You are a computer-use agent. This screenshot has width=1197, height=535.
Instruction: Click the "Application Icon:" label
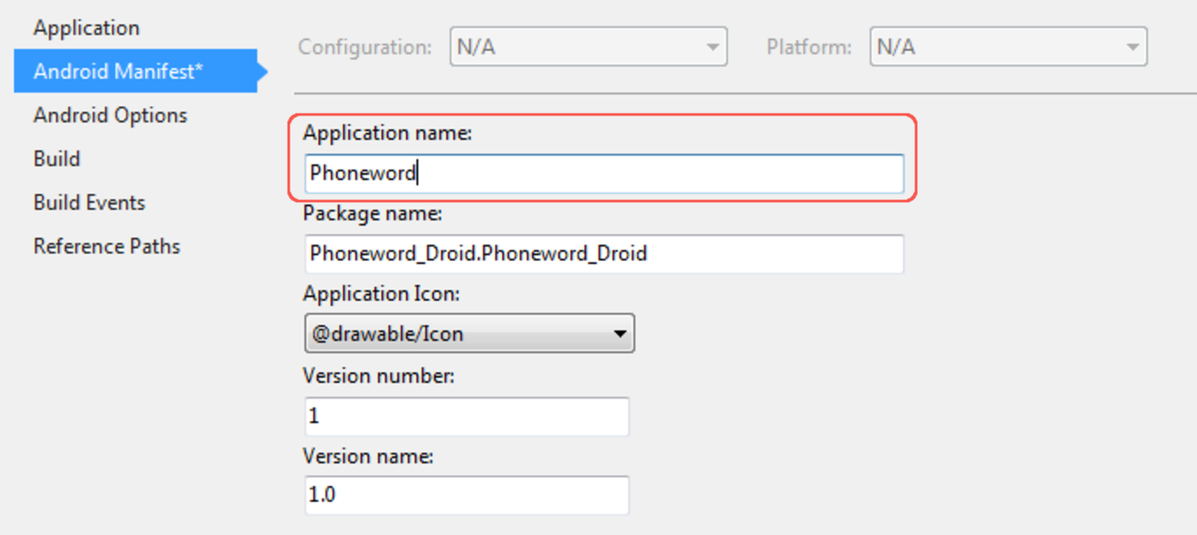[381, 294]
